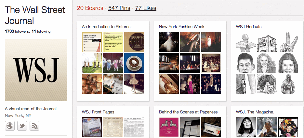View the 1733 followers list
This screenshot has height=138, width=304.
17,31
